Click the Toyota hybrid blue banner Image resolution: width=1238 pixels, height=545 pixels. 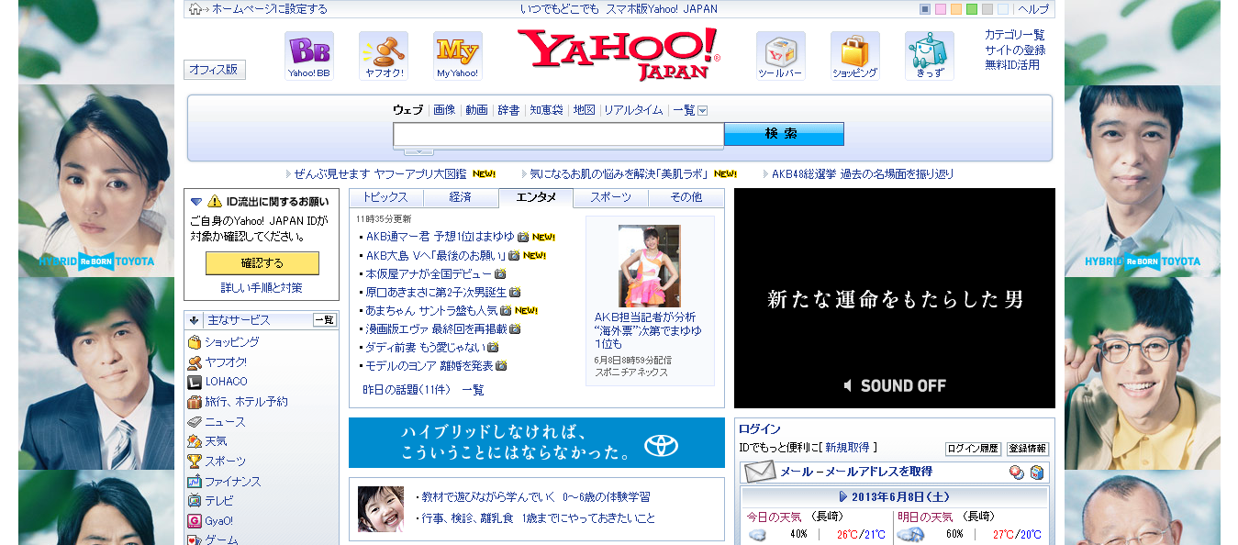[537, 443]
